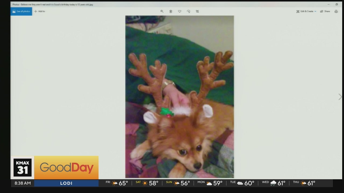The width and height of the screenshot is (344, 193).
Task: Select the Friday 65° forecast
Action: [117, 183]
